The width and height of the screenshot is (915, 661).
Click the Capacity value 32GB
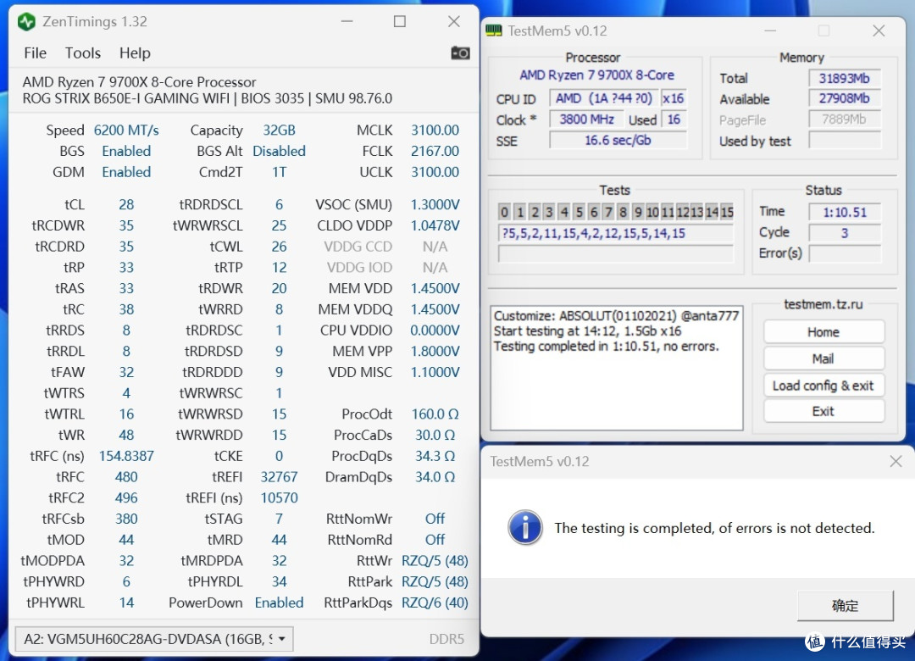tap(279, 131)
